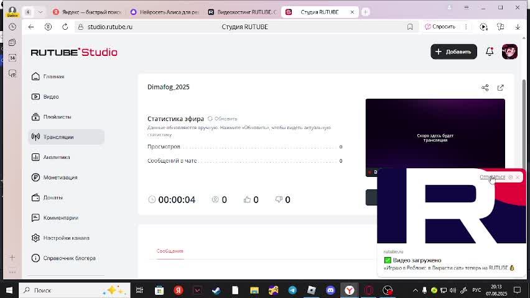Viewport: 530px width, 298px height.
Task: Click the Спросить button
Action: pyautogui.click(x=440, y=27)
